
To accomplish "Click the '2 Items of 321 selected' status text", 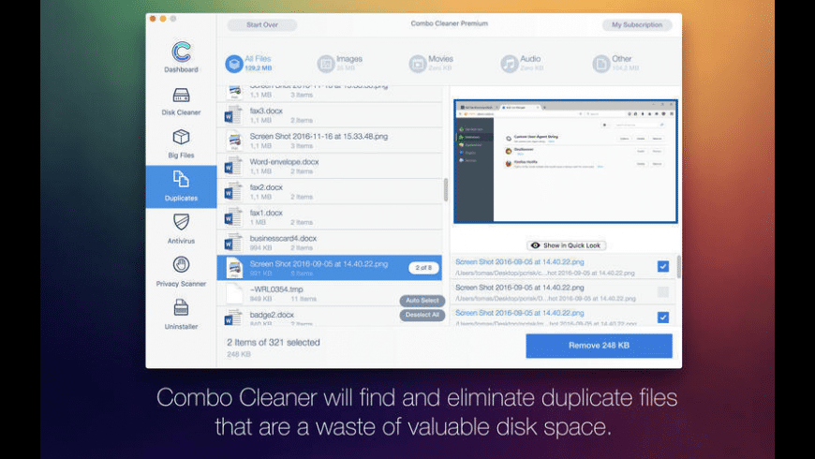I will [x=274, y=343].
